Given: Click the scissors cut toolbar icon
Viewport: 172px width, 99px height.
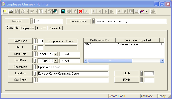Looking at the screenshot, I should pos(87,11).
